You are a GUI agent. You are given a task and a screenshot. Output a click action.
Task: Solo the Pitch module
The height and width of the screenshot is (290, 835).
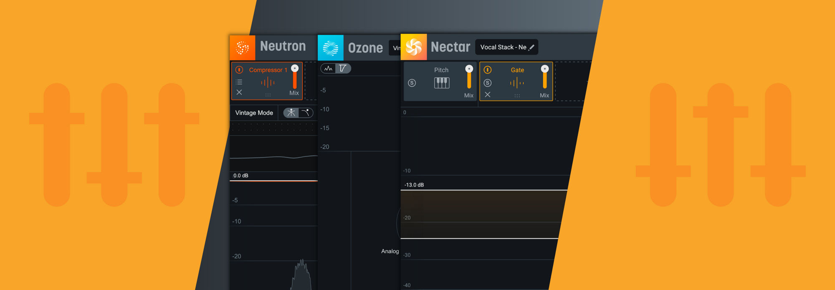coord(412,83)
